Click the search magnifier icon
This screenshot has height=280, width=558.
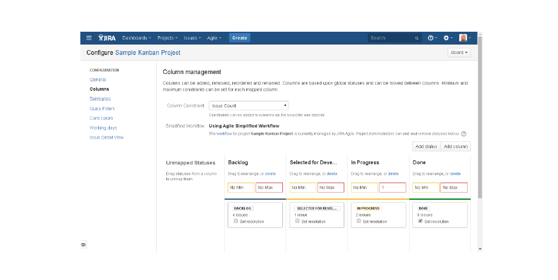click(x=417, y=38)
